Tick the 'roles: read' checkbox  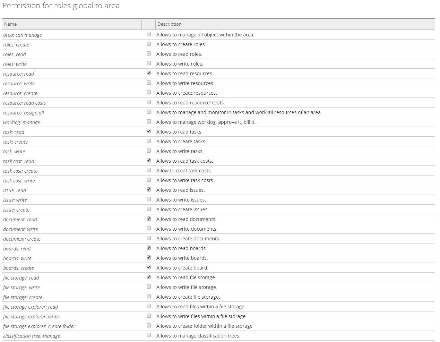(x=149, y=54)
